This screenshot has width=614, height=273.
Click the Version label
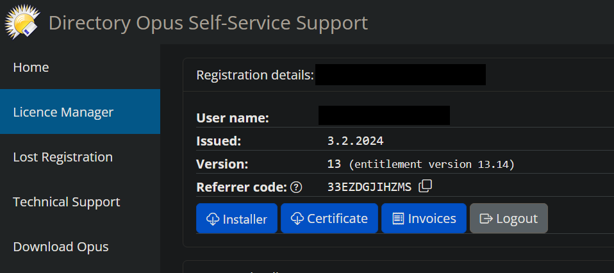[222, 164]
